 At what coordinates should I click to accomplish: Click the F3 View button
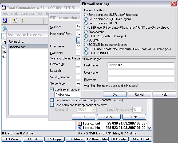pos(12,139)
